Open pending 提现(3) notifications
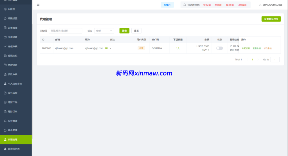 pyautogui.click(x=230, y=5)
